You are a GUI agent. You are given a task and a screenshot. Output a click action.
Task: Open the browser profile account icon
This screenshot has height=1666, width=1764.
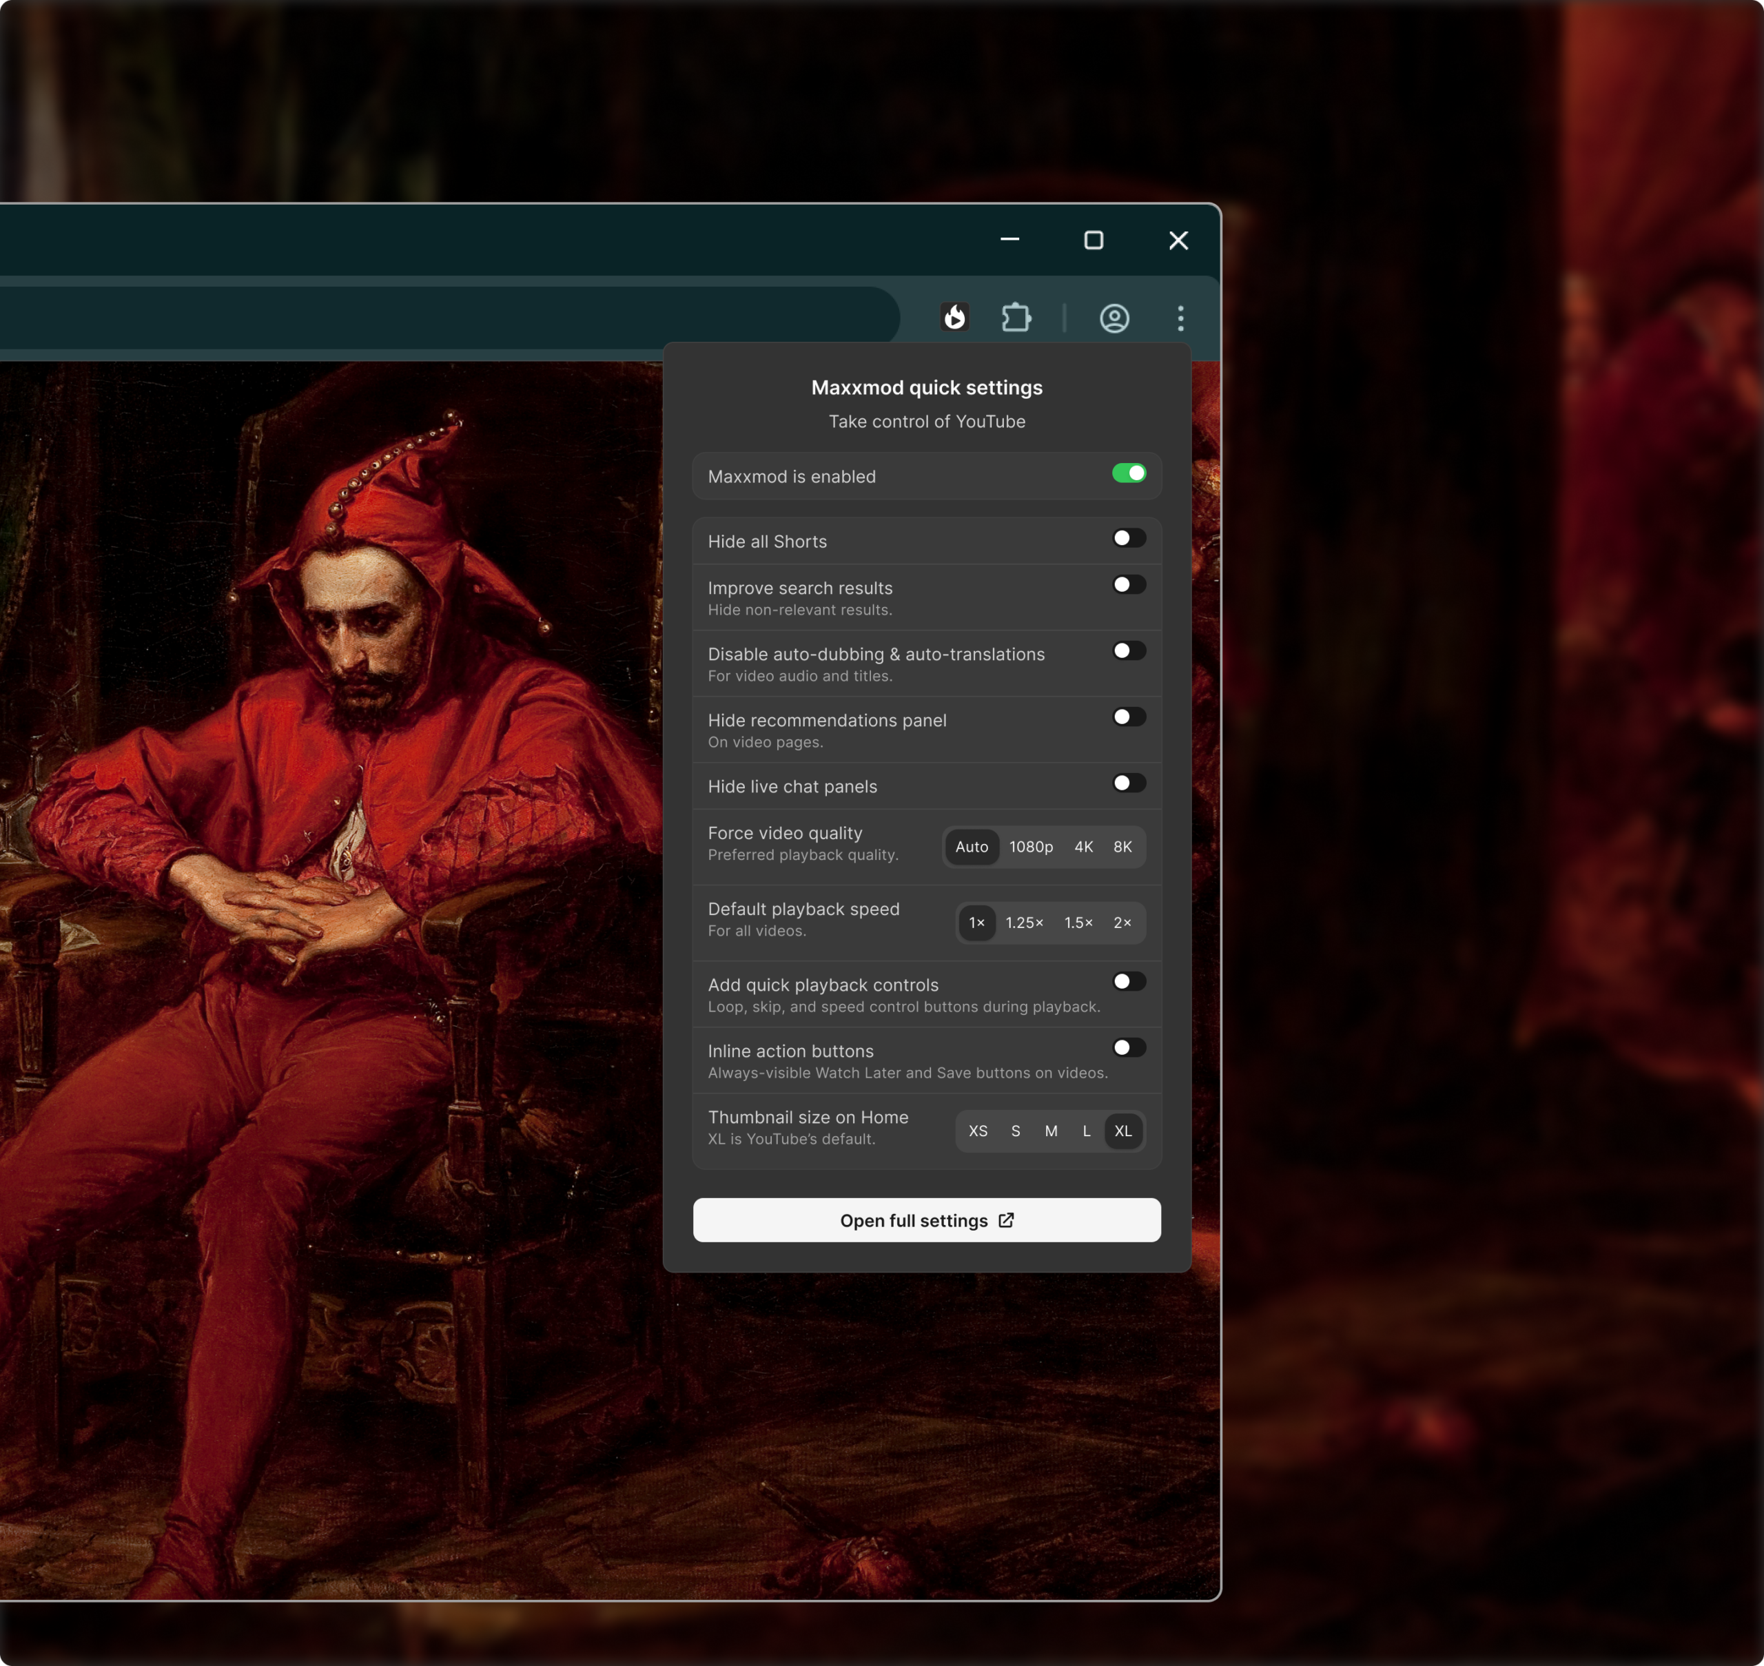(x=1114, y=318)
